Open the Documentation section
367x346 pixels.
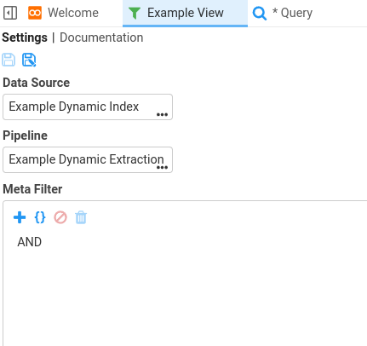point(101,37)
